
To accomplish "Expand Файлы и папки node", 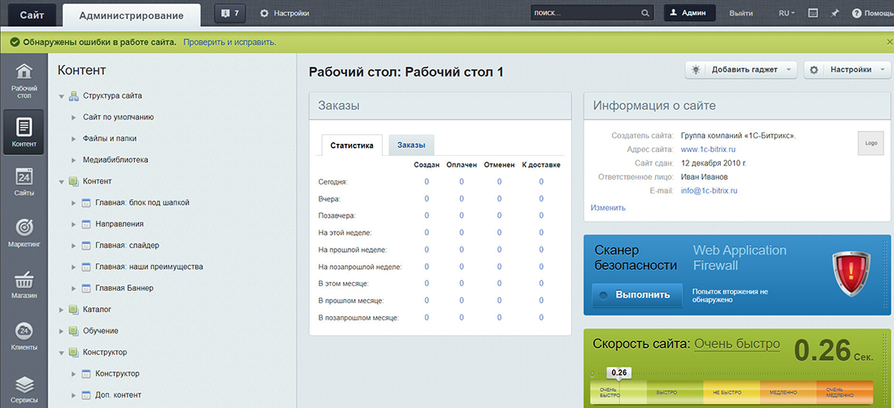I will [73, 138].
